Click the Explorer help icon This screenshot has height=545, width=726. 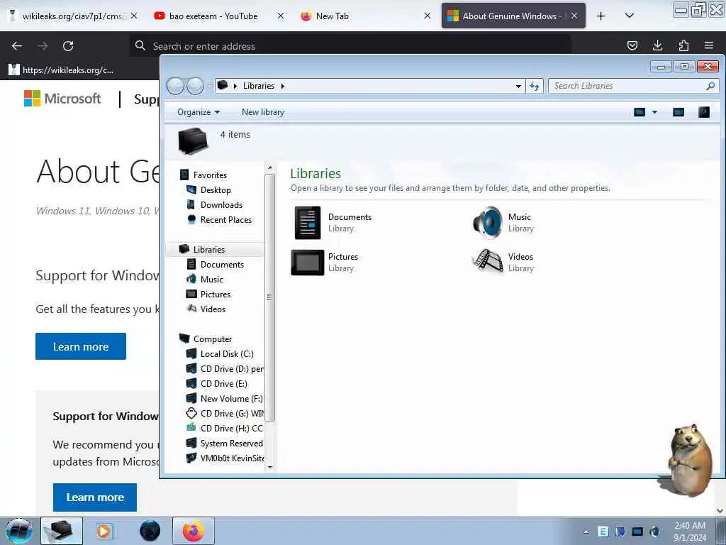[x=704, y=112]
